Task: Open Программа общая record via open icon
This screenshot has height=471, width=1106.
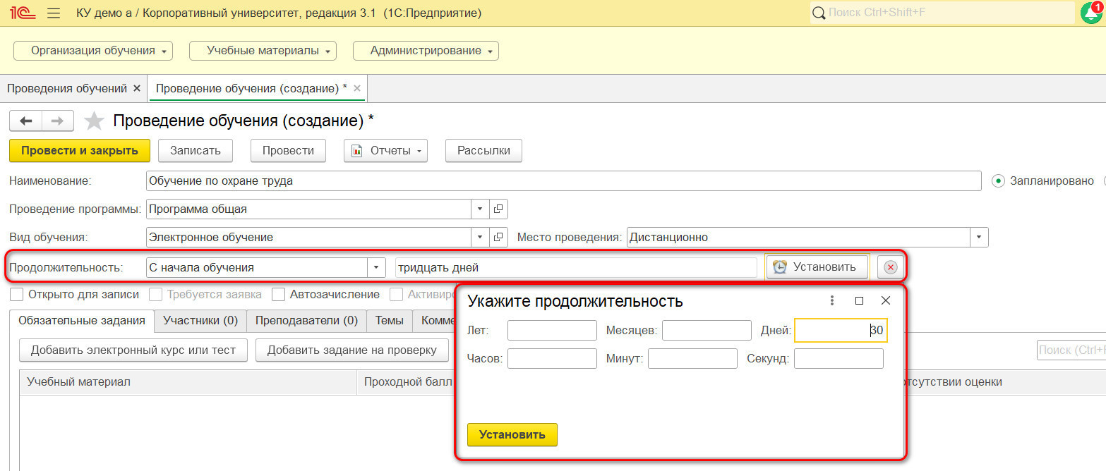Action: click(x=498, y=209)
